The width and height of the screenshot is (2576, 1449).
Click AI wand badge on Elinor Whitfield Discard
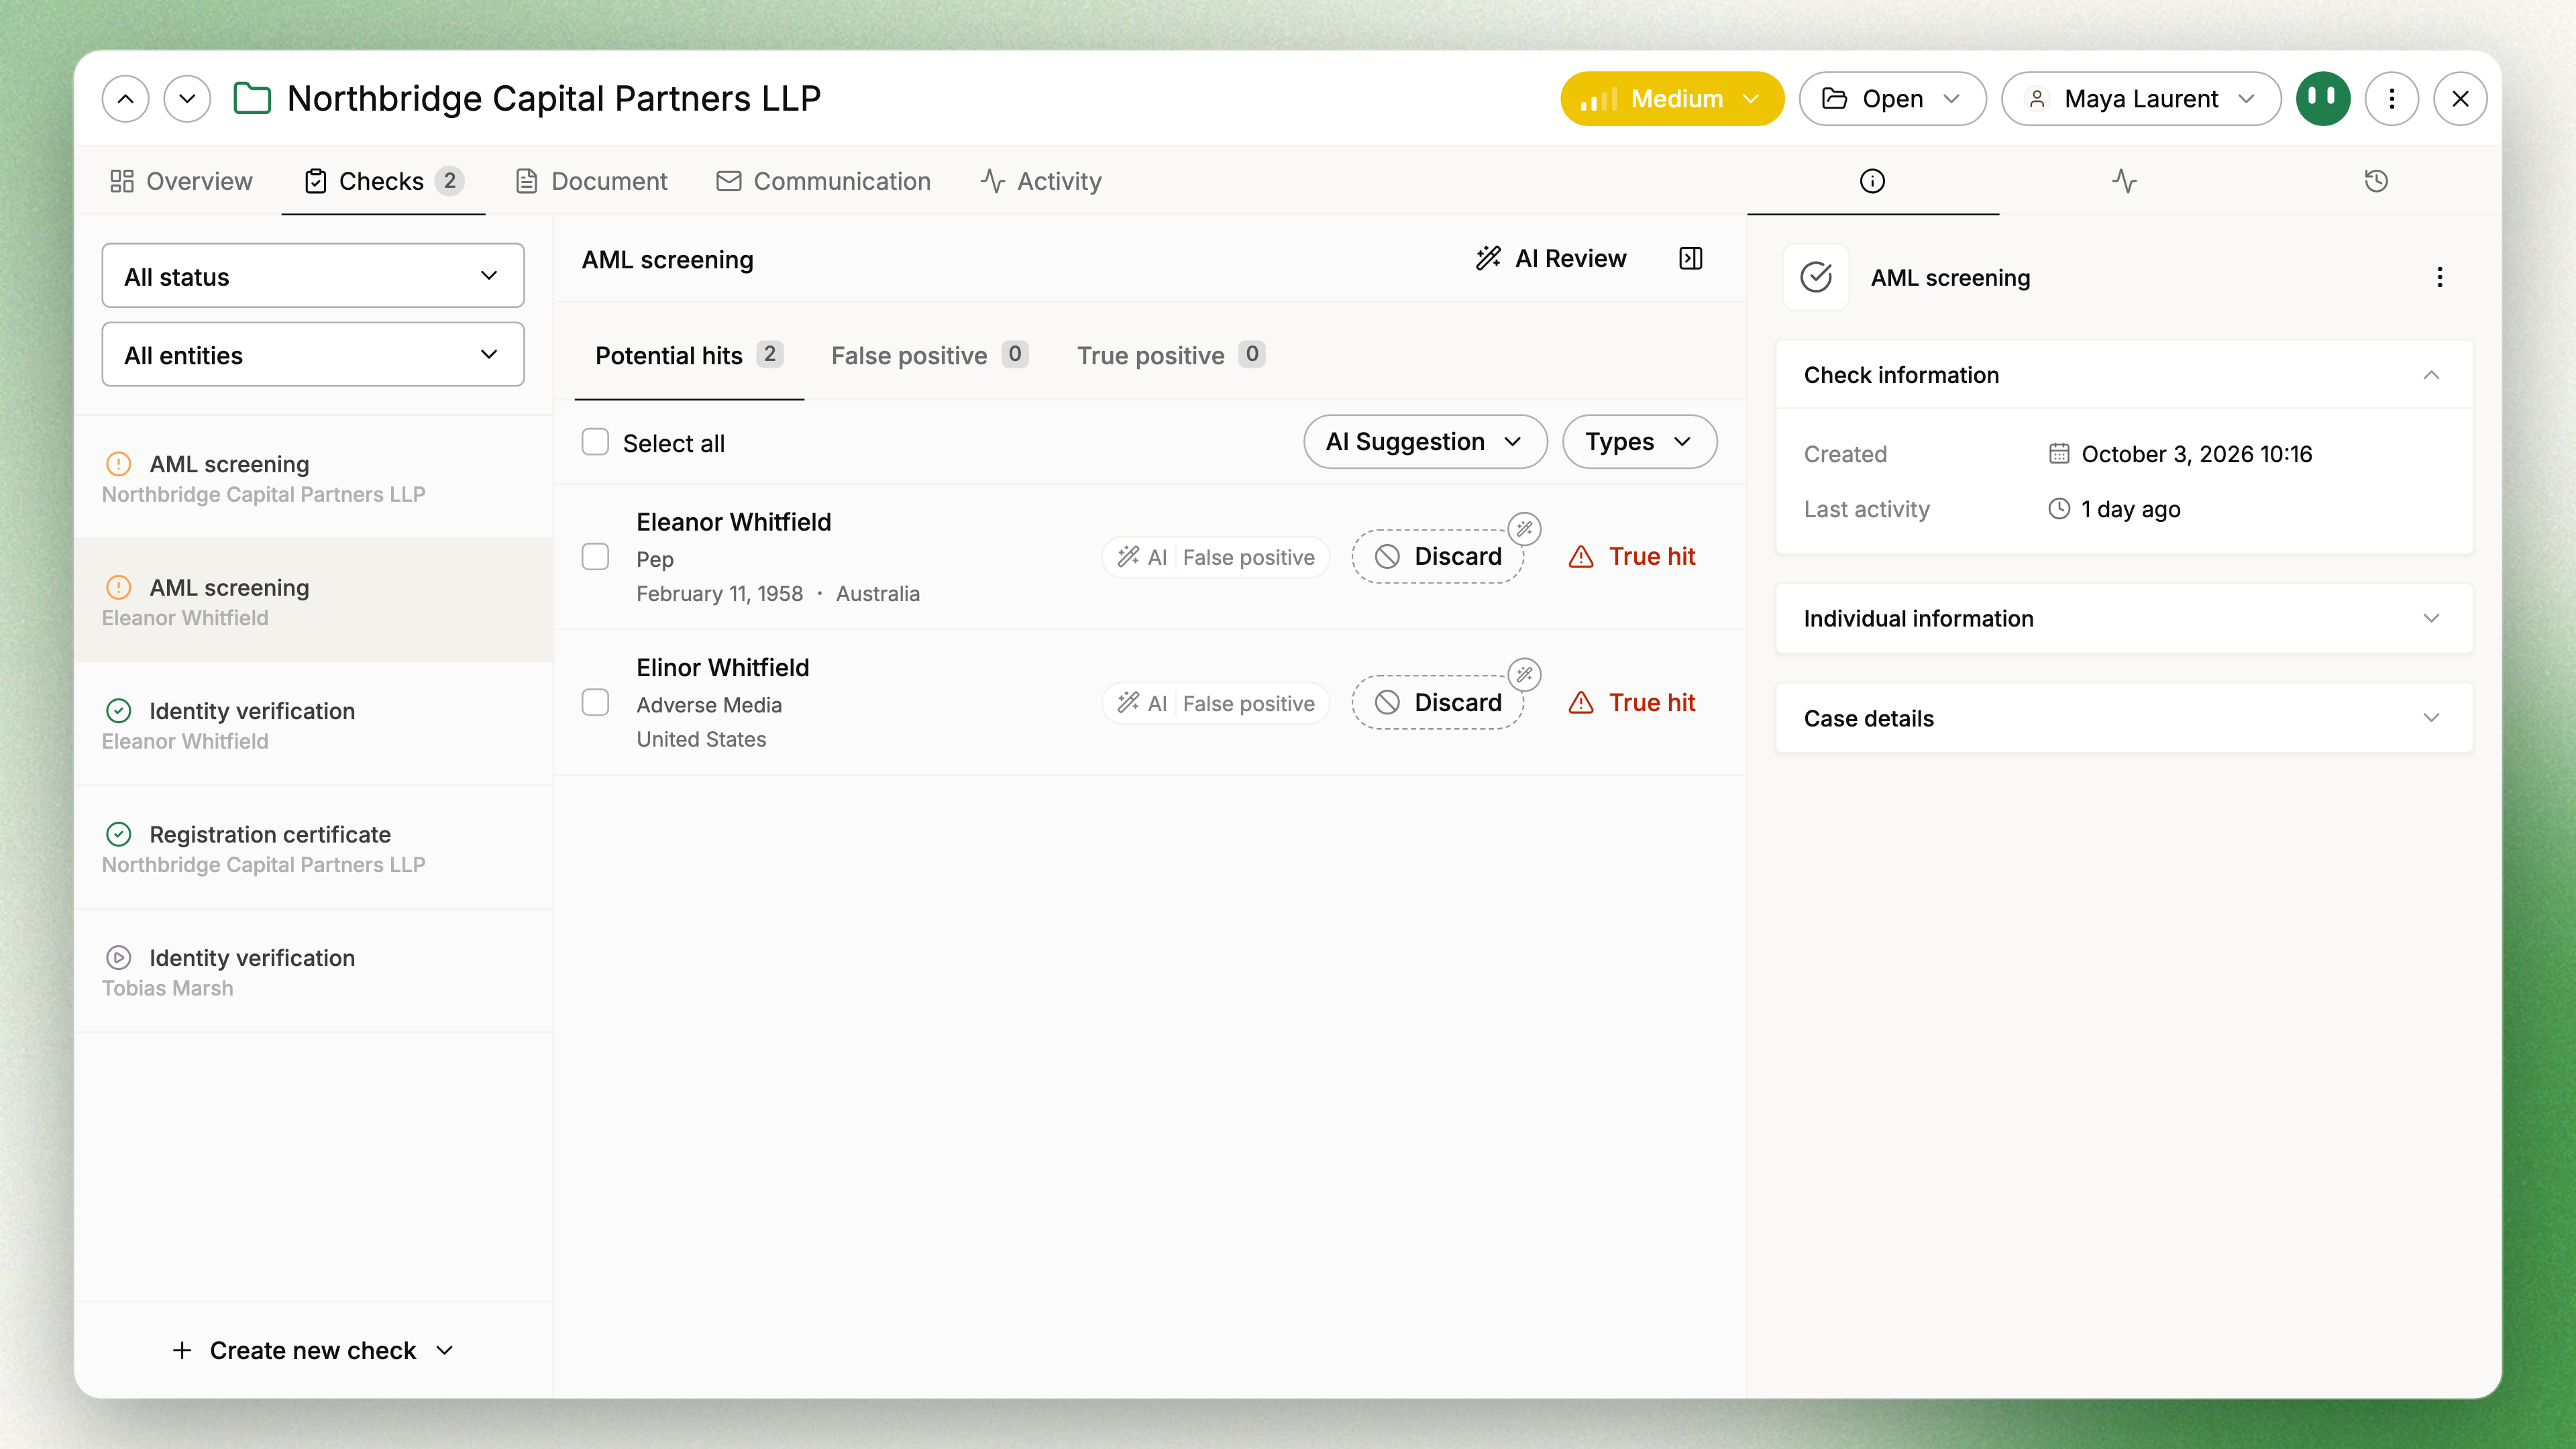(1524, 674)
